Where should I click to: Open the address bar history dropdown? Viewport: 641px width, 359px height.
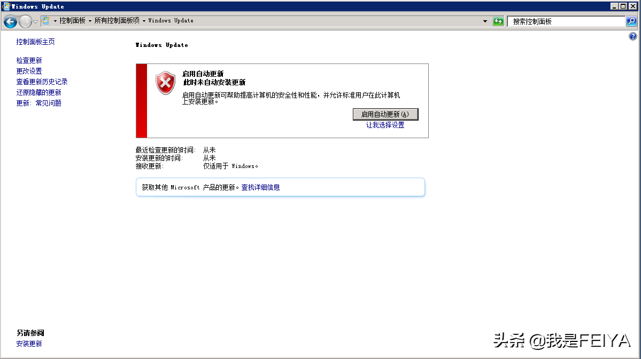click(x=485, y=21)
